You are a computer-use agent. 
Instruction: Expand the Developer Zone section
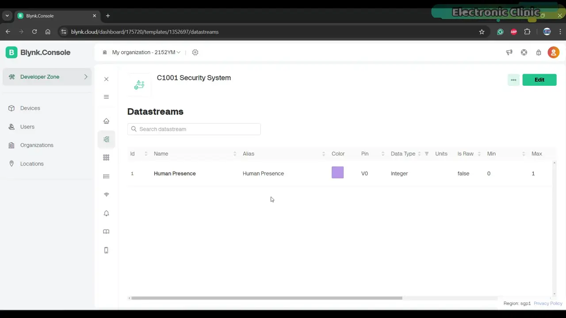[47, 77]
